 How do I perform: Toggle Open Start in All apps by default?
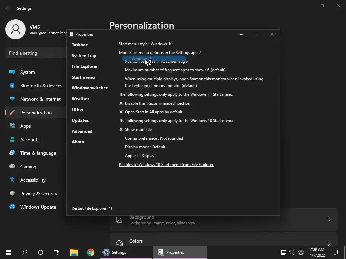[151, 112]
